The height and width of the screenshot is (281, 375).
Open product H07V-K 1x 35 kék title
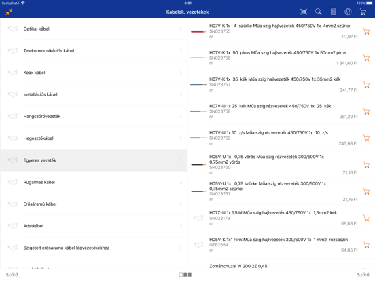coord(274,79)
